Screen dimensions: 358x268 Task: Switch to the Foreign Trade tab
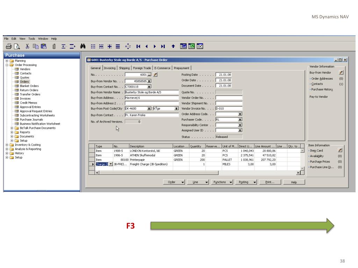click(142, 68)
